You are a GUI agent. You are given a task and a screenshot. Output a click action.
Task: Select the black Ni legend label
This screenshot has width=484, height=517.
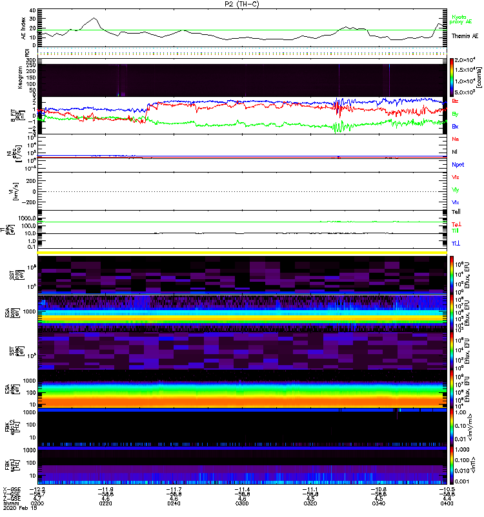point(454,152)
